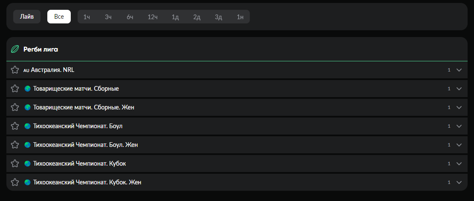Select the Все time filter
The width and height of the screenshot is (474, 201).
(59, 17)
